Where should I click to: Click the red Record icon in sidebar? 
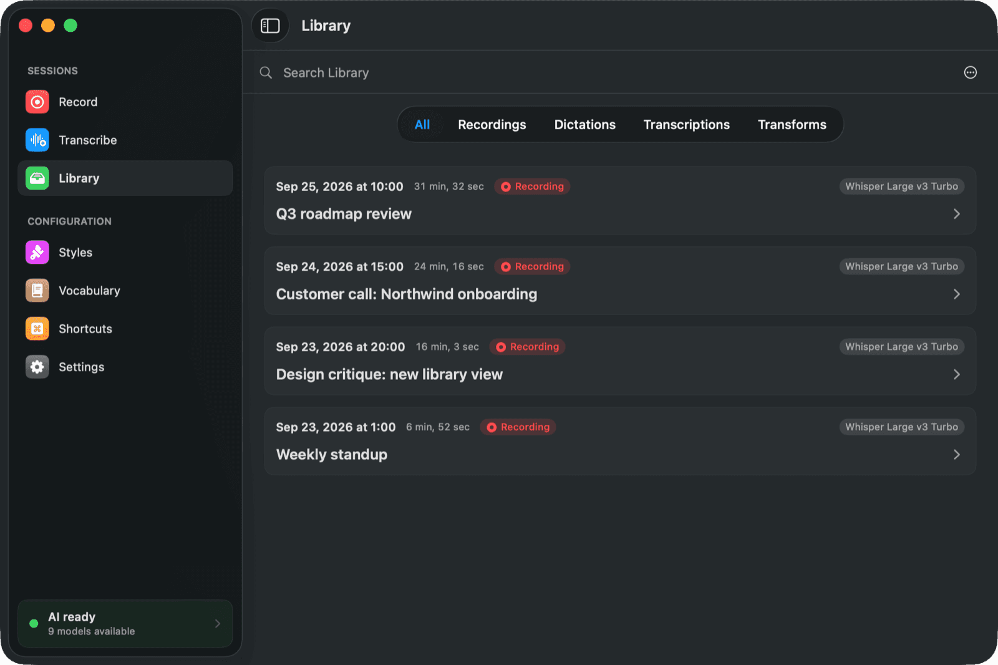pyautogui.click(x=37, y=102)
